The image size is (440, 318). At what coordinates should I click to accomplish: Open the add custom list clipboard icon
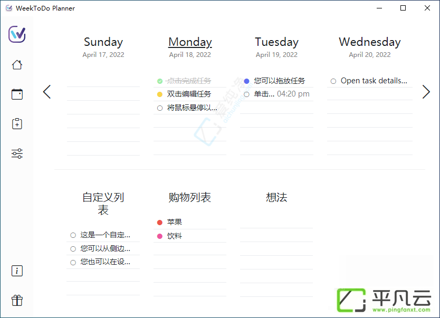17,123
